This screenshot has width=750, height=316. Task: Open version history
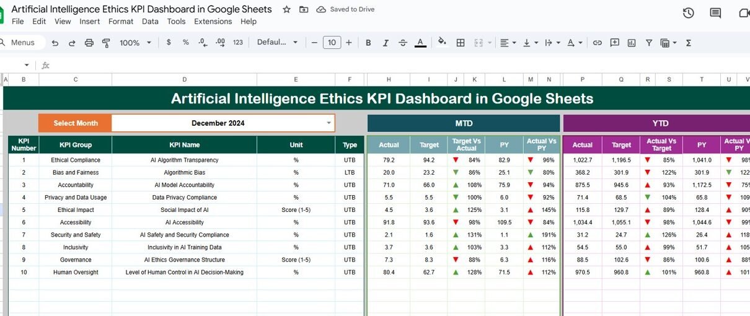point(688,13)
